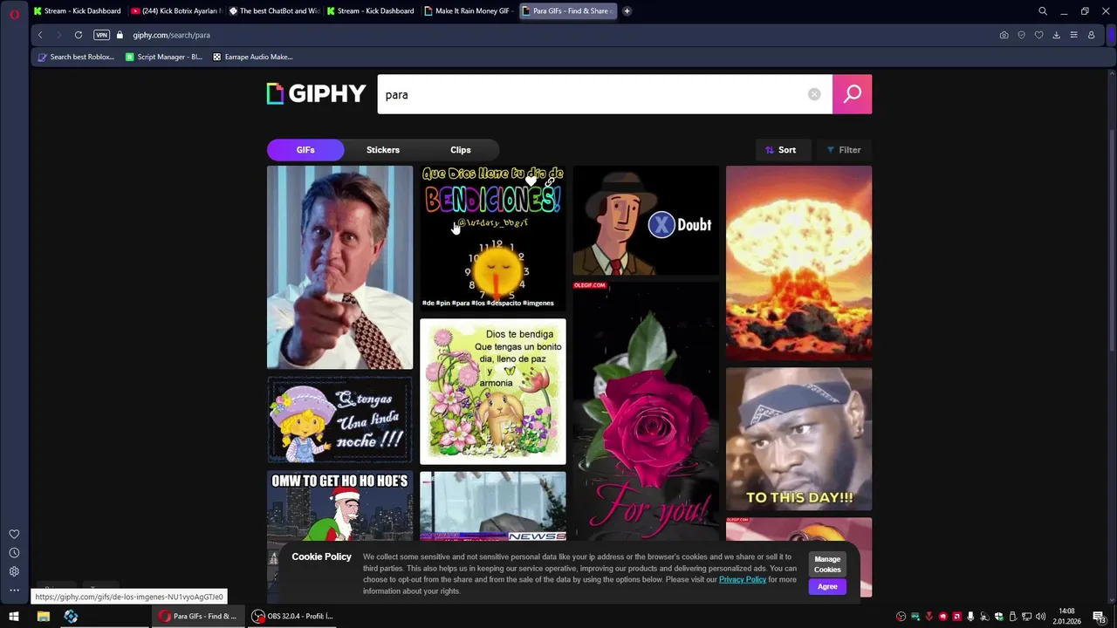This screenshot has width=1117, height=628.
Task: Open Search best Roblox bookmark
Action: (76, 57)
